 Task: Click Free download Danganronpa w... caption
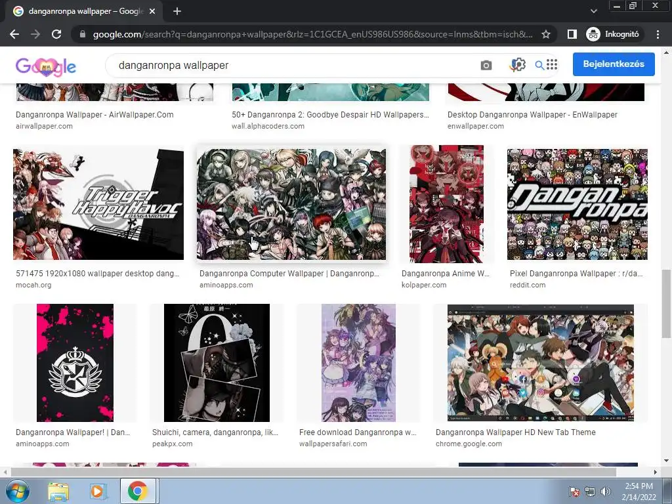(x=358, y=432)
